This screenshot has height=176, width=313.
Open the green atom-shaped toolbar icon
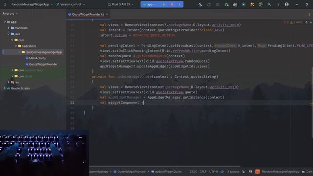click(261, 4)
